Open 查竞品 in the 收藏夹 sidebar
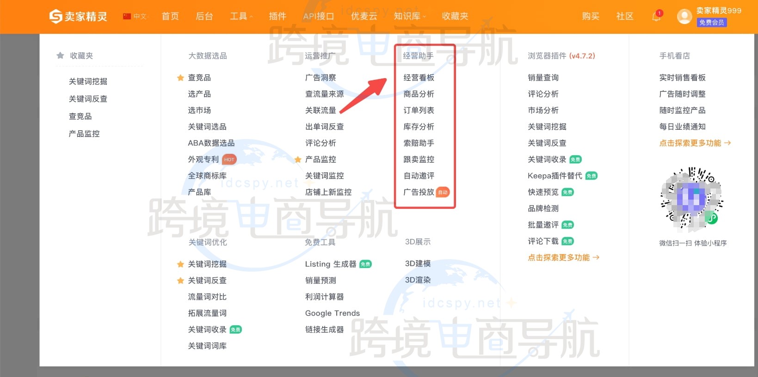The height and width of the screenshot is (377, 758). pos(80,116)
